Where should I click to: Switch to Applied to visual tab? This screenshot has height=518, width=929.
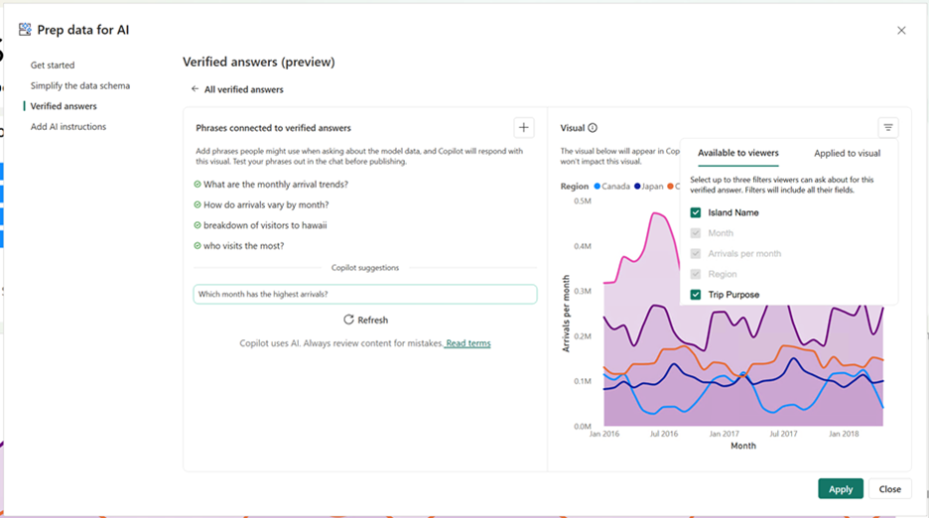point(847,153)
